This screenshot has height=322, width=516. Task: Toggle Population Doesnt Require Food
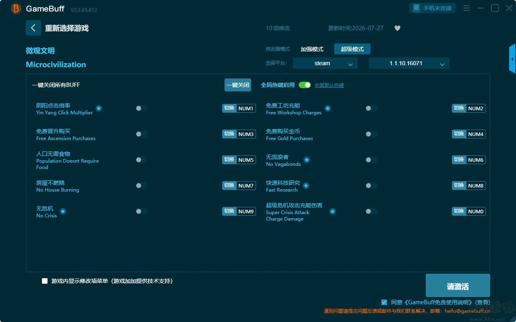[141, 160]
